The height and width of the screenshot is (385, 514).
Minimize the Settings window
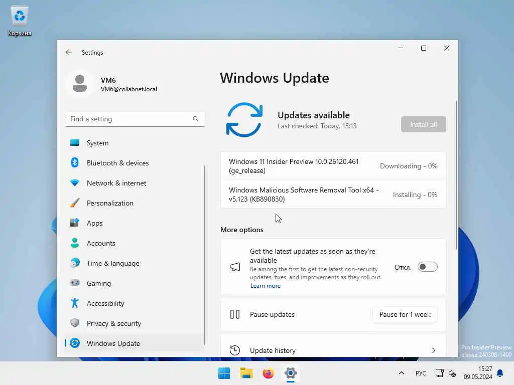click(400, 48)
